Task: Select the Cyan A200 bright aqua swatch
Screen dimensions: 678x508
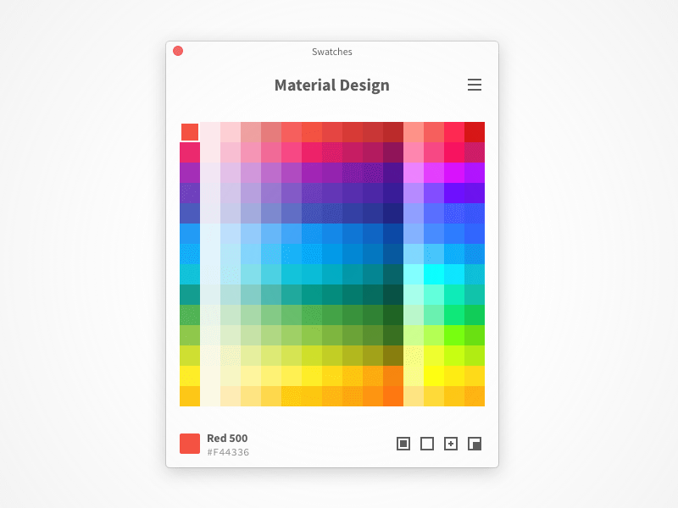Action: point(434,273)
